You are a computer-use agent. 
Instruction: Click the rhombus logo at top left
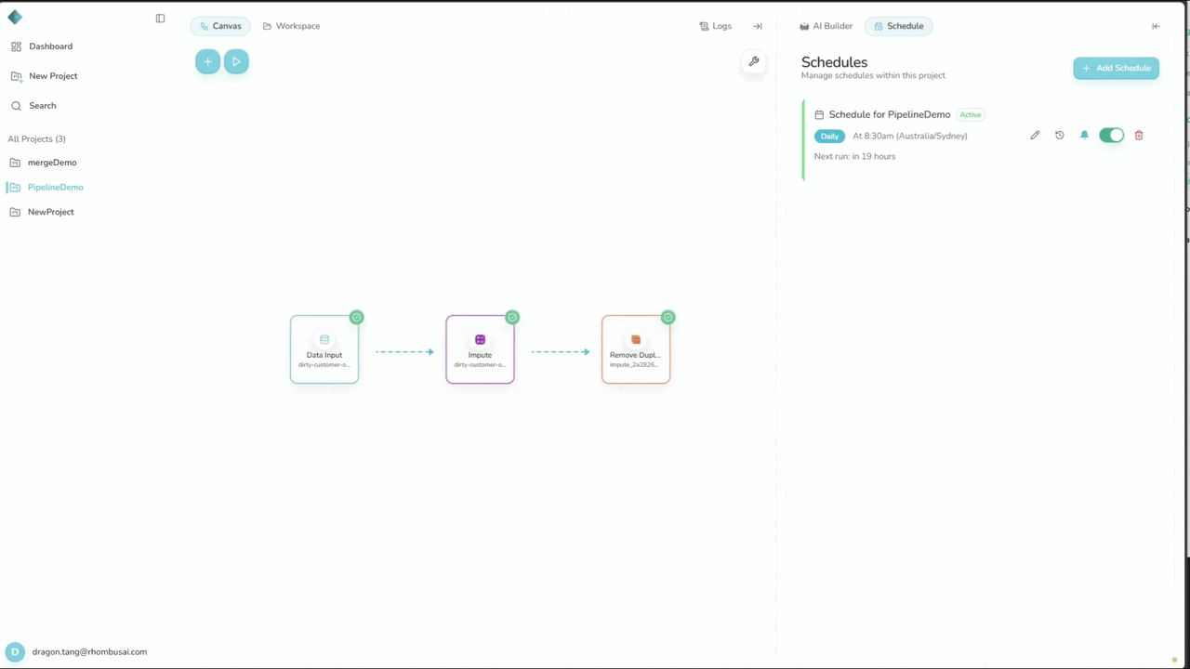point(15,18)
